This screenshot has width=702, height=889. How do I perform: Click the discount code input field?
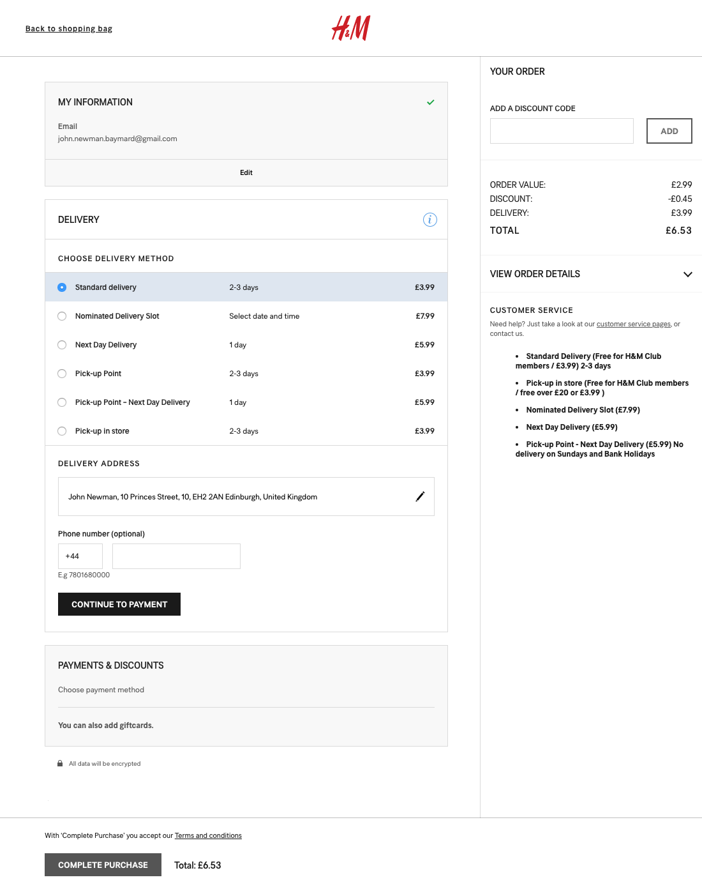pyautogui.click(x=561, y=130)
